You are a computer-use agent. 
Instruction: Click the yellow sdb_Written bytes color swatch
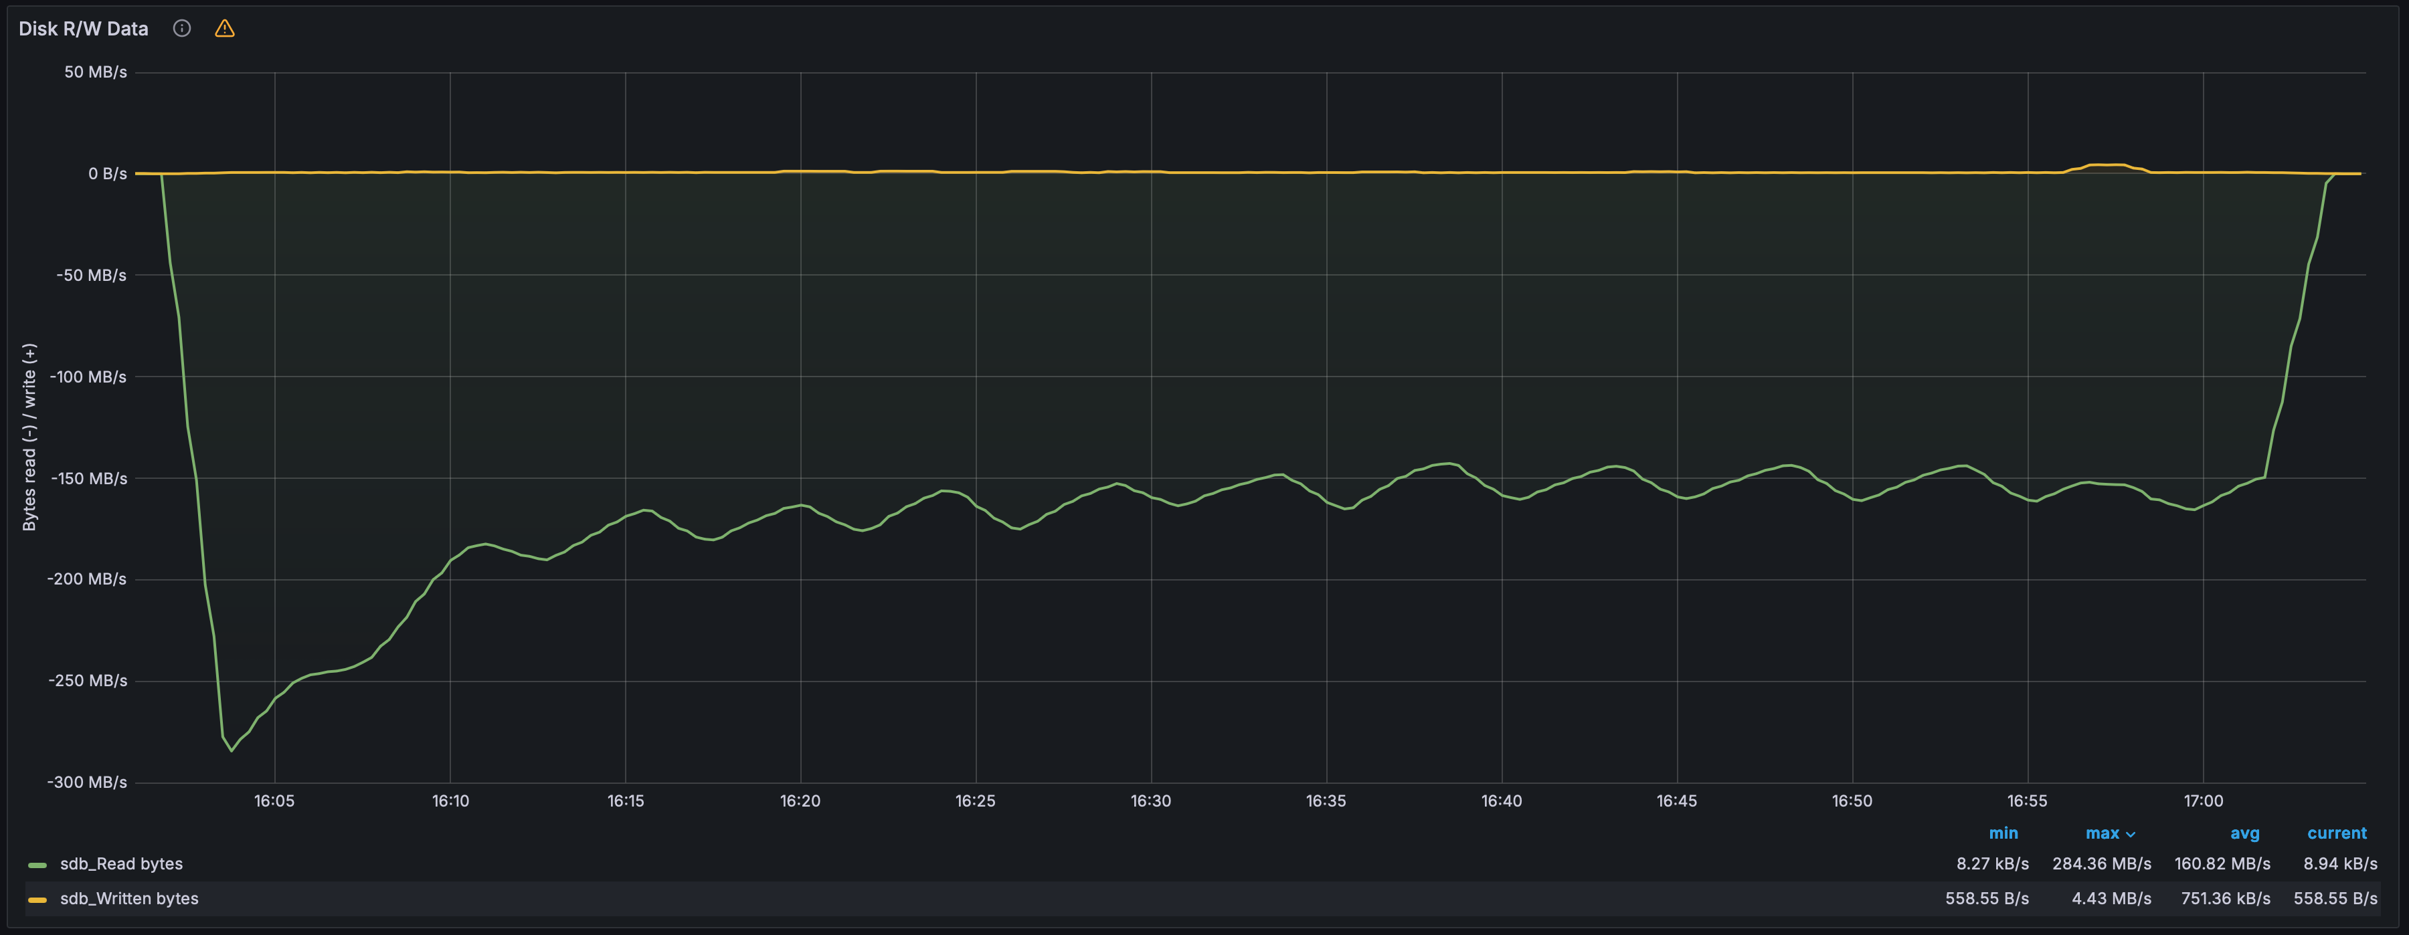click(37, 900)
